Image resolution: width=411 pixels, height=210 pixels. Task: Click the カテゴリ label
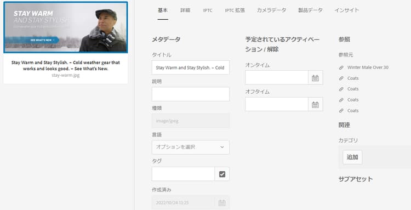tap(348, 140)
